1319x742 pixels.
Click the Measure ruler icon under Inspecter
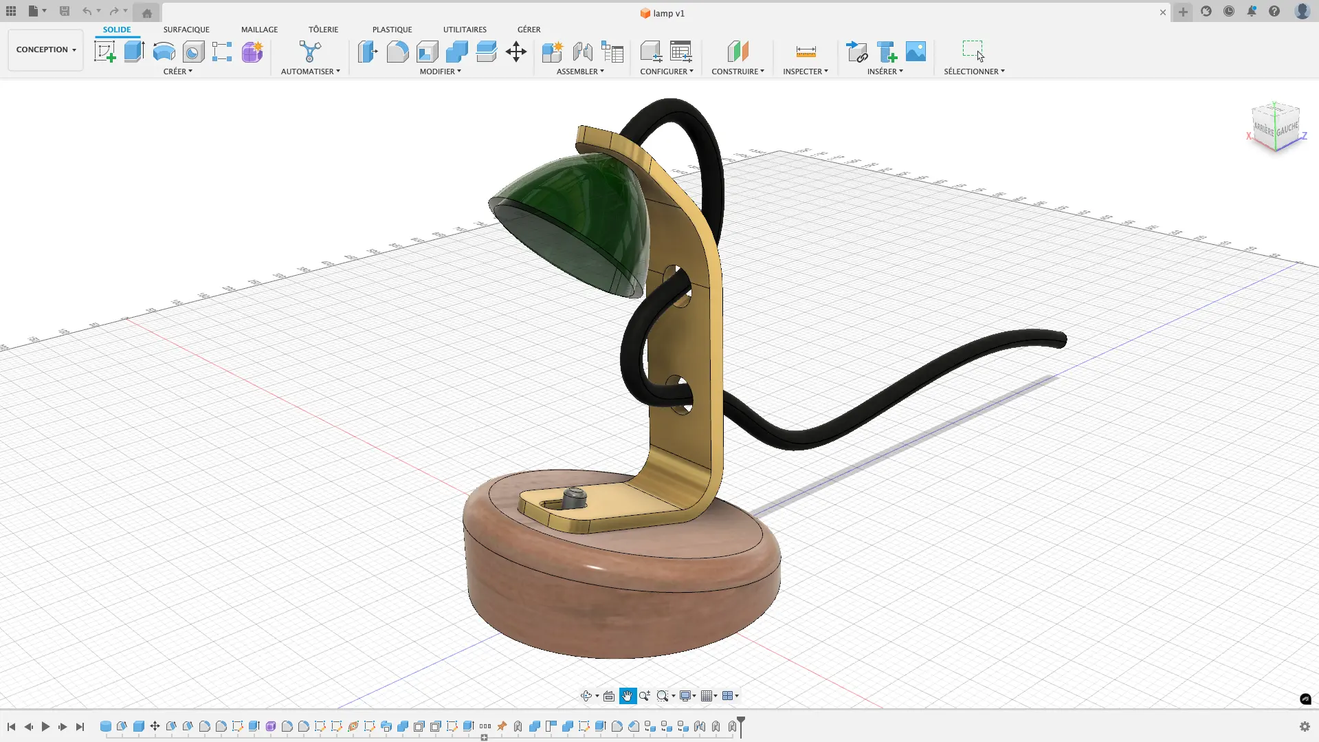pyautogui.click(x=806, y=52)
